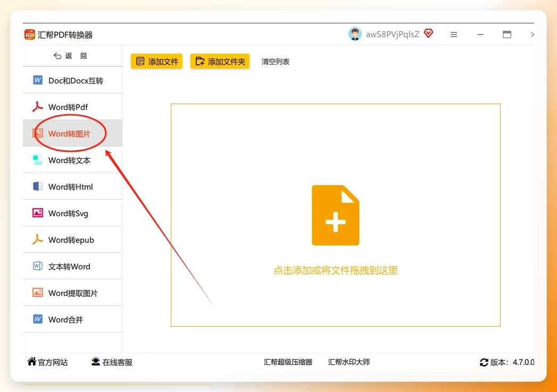
Task: Select Word合并 in the sidebar
Action: click(72, 320)
